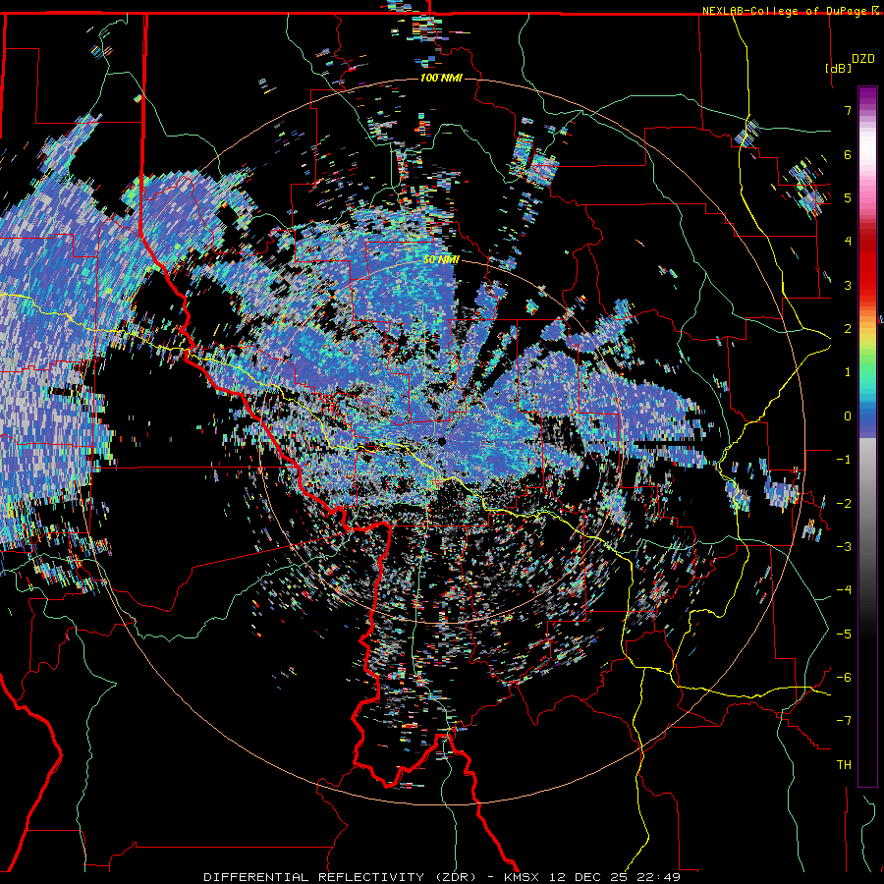This screenshot has height=884, width=884.
Task: Click the "[dB]" units label
Action: tap(838, 68)
